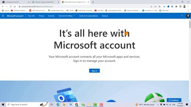Bookmark this page with the star
This screenshot has width=191, height=107.
159,7
